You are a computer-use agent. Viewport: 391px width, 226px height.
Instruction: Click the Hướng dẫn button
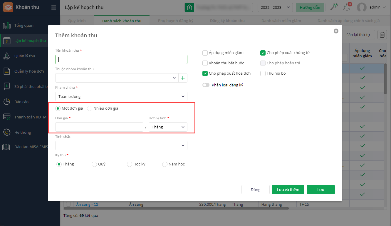[310, 7]
